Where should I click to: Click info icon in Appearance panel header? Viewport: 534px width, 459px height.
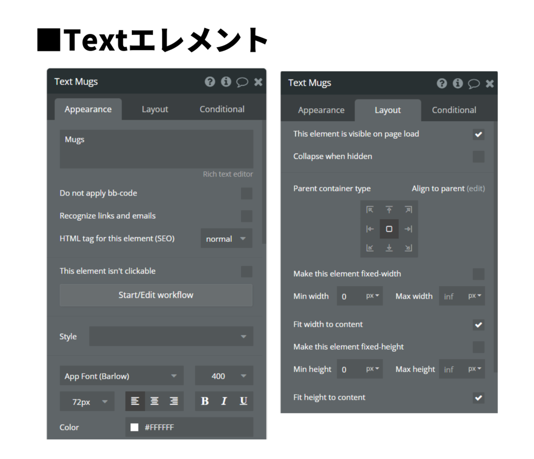click(226, 82)
